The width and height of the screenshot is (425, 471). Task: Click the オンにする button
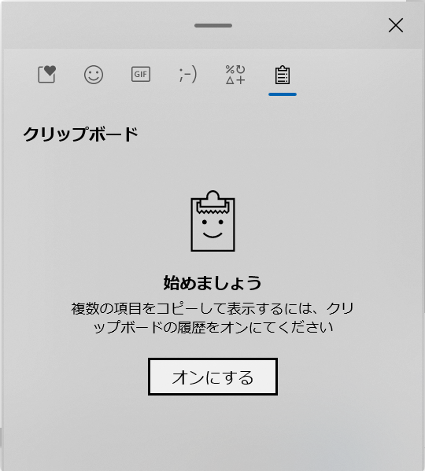(213, 377)
